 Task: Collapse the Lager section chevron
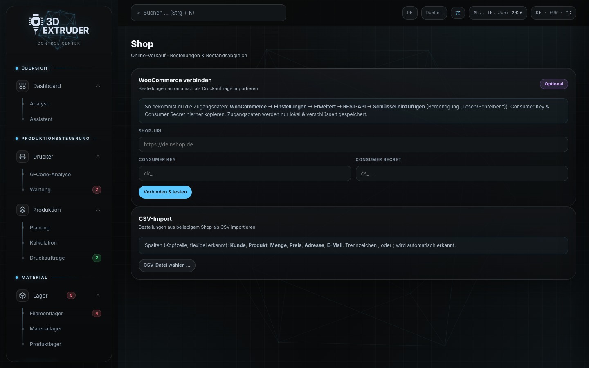point(98,296)
